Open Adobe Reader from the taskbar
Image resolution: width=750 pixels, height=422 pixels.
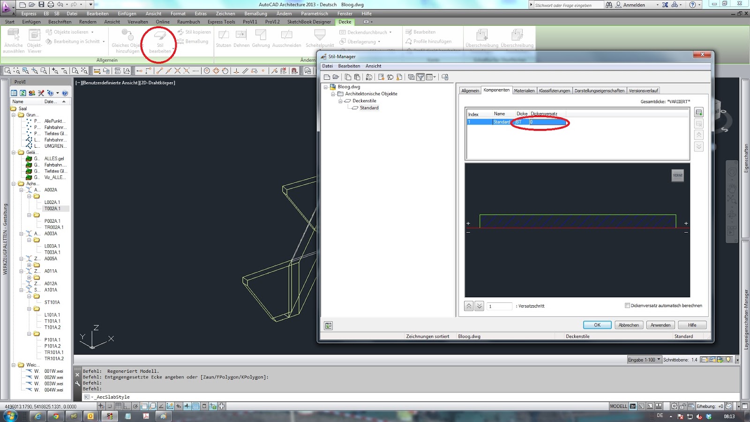pos(146,416)
